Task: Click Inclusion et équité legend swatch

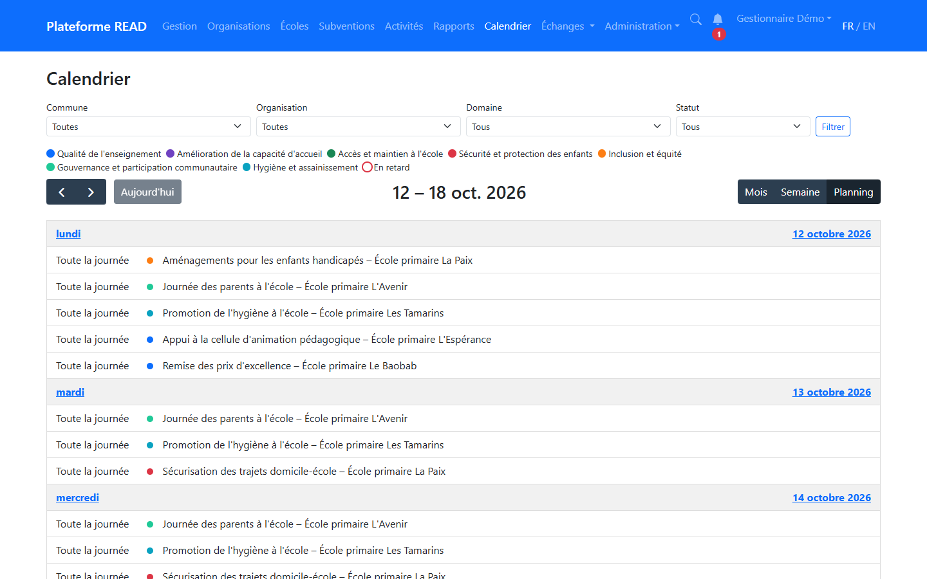Action: pyautogui.click(x=602, y=154)
